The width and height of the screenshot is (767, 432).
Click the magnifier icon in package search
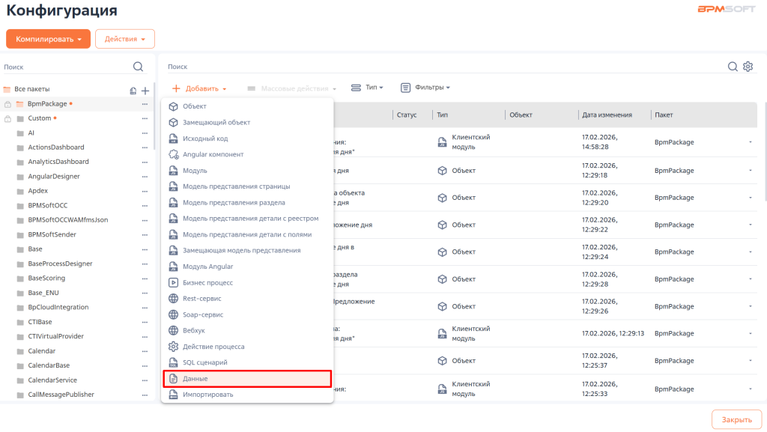pyautogui.click(x=138, y=67)
